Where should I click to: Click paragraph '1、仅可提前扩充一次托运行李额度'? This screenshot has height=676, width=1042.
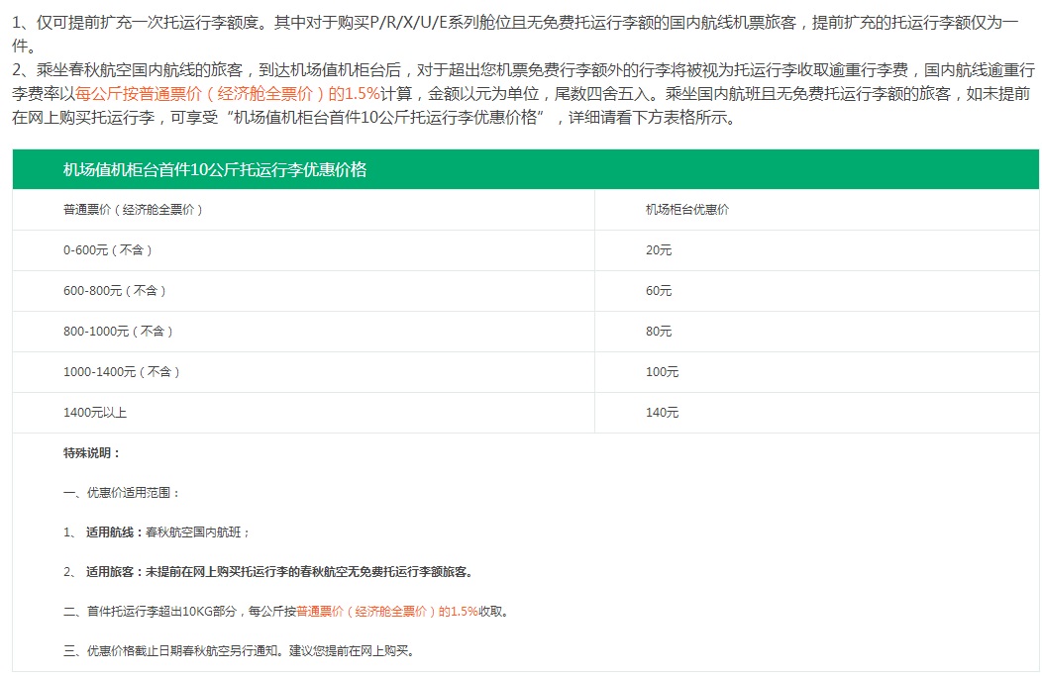pos(515,34)
